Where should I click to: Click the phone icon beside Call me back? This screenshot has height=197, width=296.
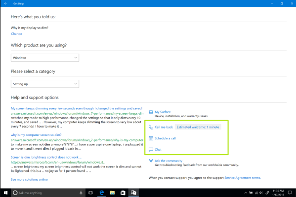click(x=151, y=127)
